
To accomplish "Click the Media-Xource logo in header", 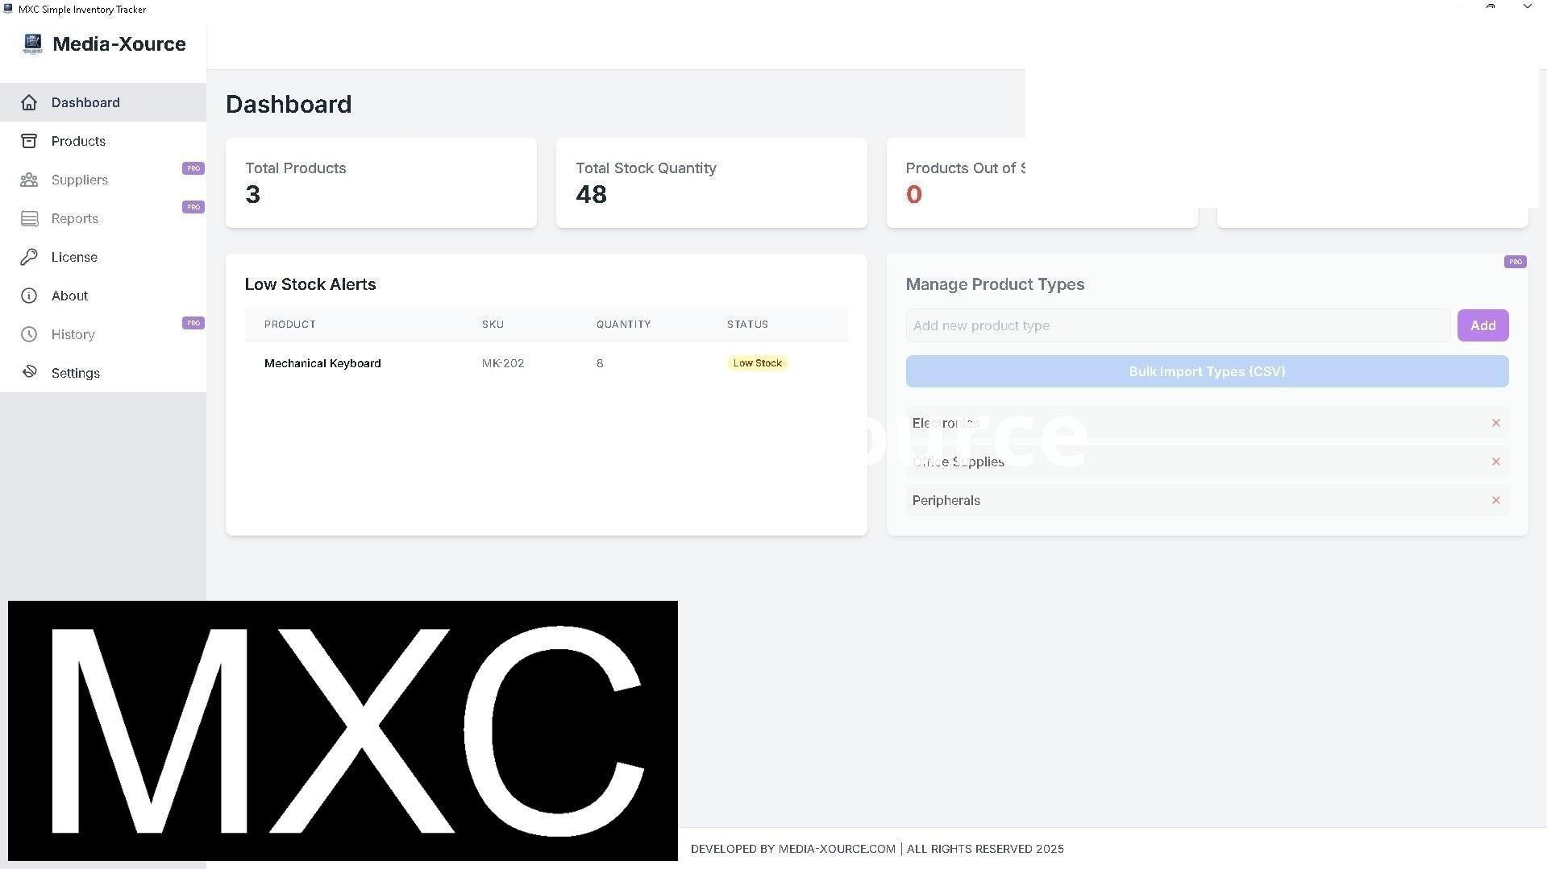I will coord(32,43).
